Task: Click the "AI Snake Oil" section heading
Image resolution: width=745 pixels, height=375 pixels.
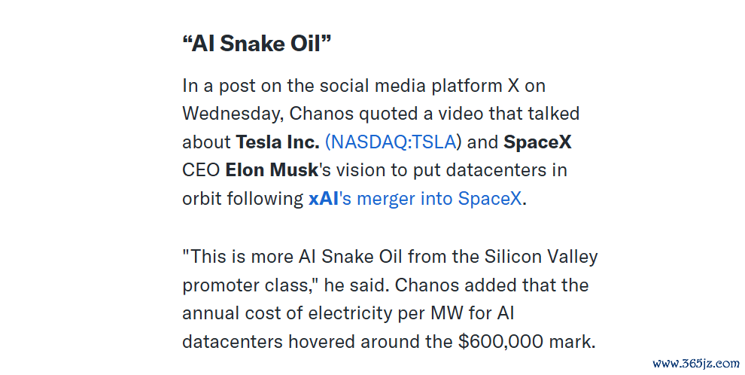Action: tap(257, 43)
